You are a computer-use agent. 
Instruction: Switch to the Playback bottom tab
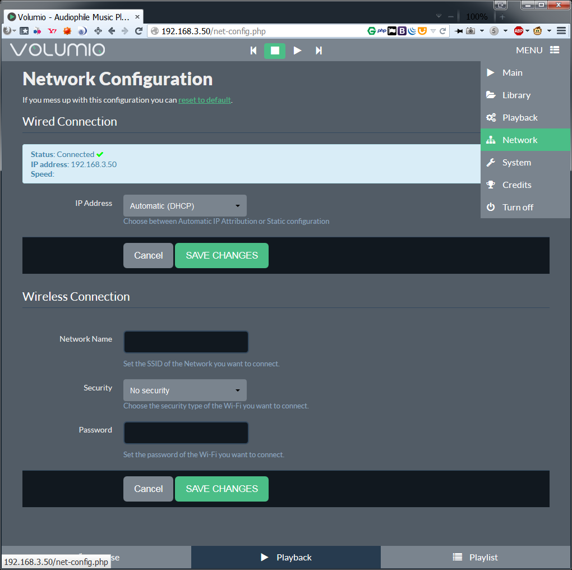click(286, 557)
